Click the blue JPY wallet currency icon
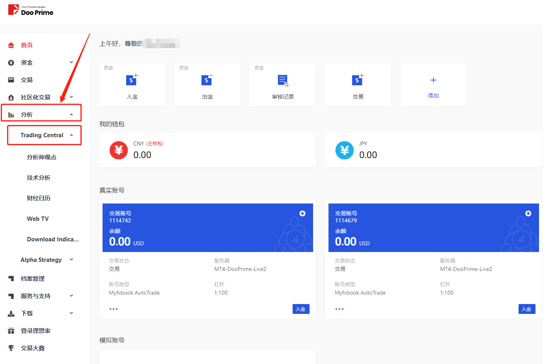The image size is (543, 364). pos(344,150)
